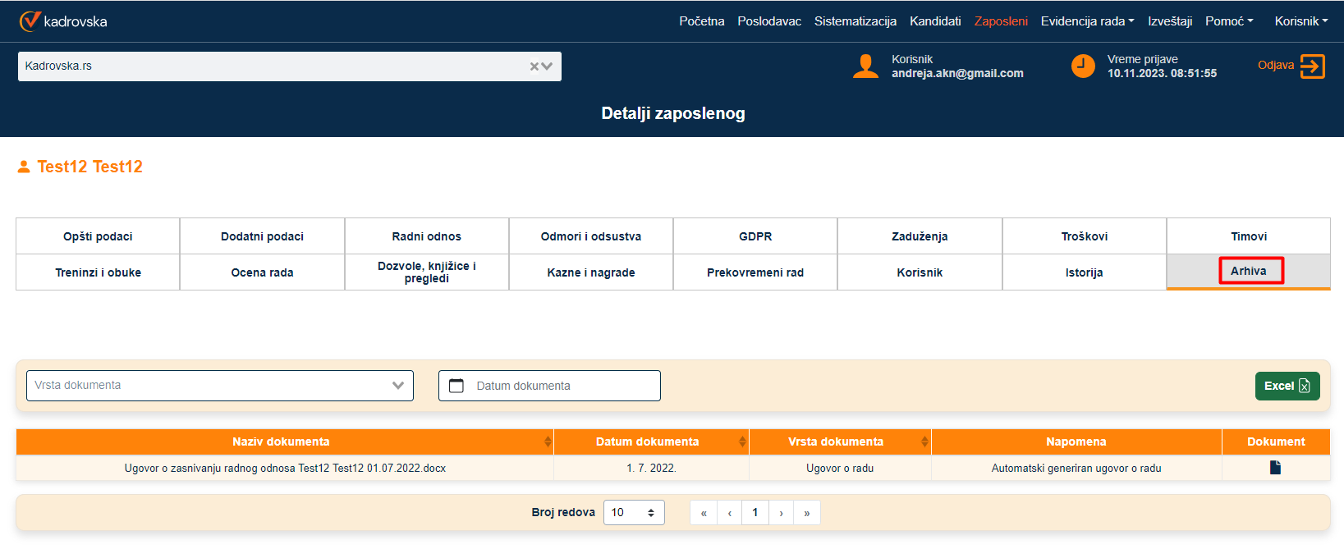Sort by Datum dokumenta column arrows
Viewport: 1344px width, 549px height.
pyautogui.click(x=742, y=441)
